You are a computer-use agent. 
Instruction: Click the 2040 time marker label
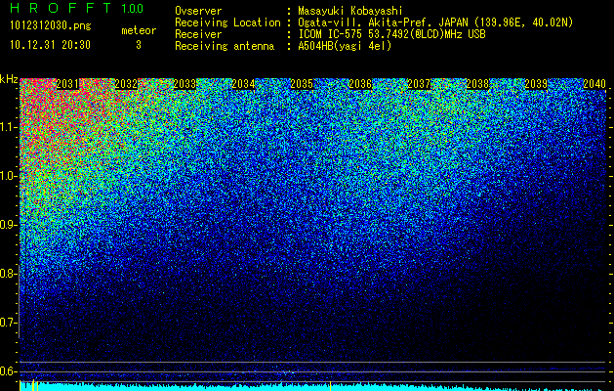click(x=594, y=84)
